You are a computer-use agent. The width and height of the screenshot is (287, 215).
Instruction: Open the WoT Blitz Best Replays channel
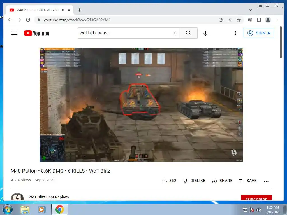pyautogui.click(x=49, y=197)
